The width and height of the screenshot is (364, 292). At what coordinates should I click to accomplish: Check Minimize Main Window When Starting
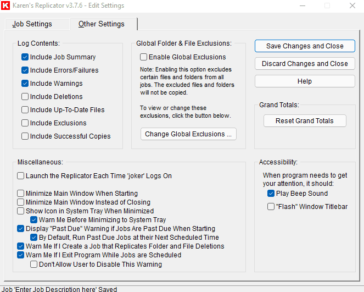pyautogui.click(x=20, y=194)
